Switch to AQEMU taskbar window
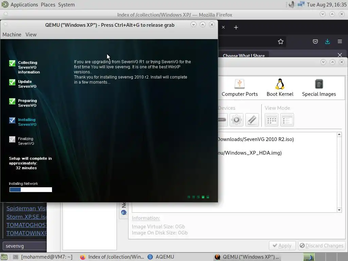The width and height of the screenshot is (348, 261). point(161,257)
